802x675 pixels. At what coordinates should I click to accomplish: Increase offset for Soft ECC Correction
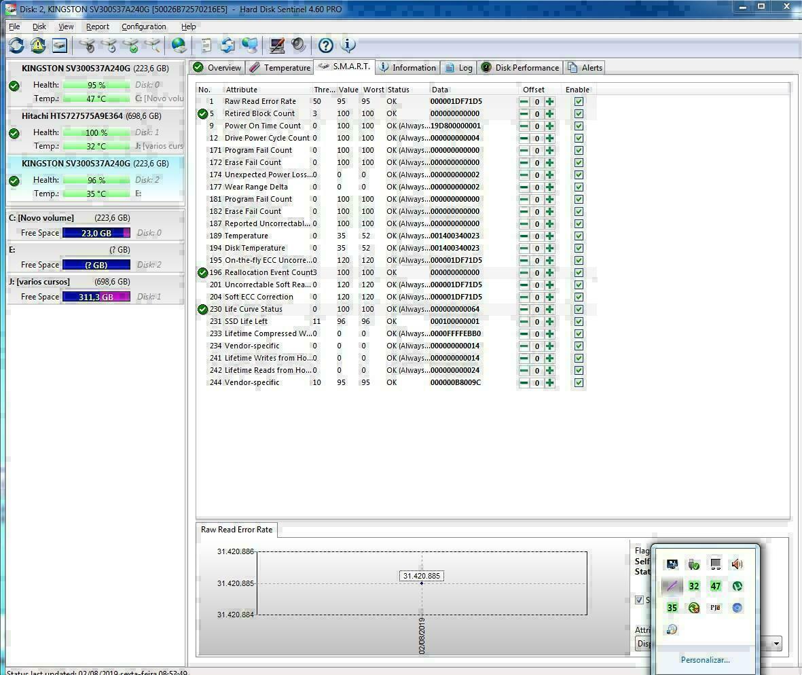[x=550, y=297]
